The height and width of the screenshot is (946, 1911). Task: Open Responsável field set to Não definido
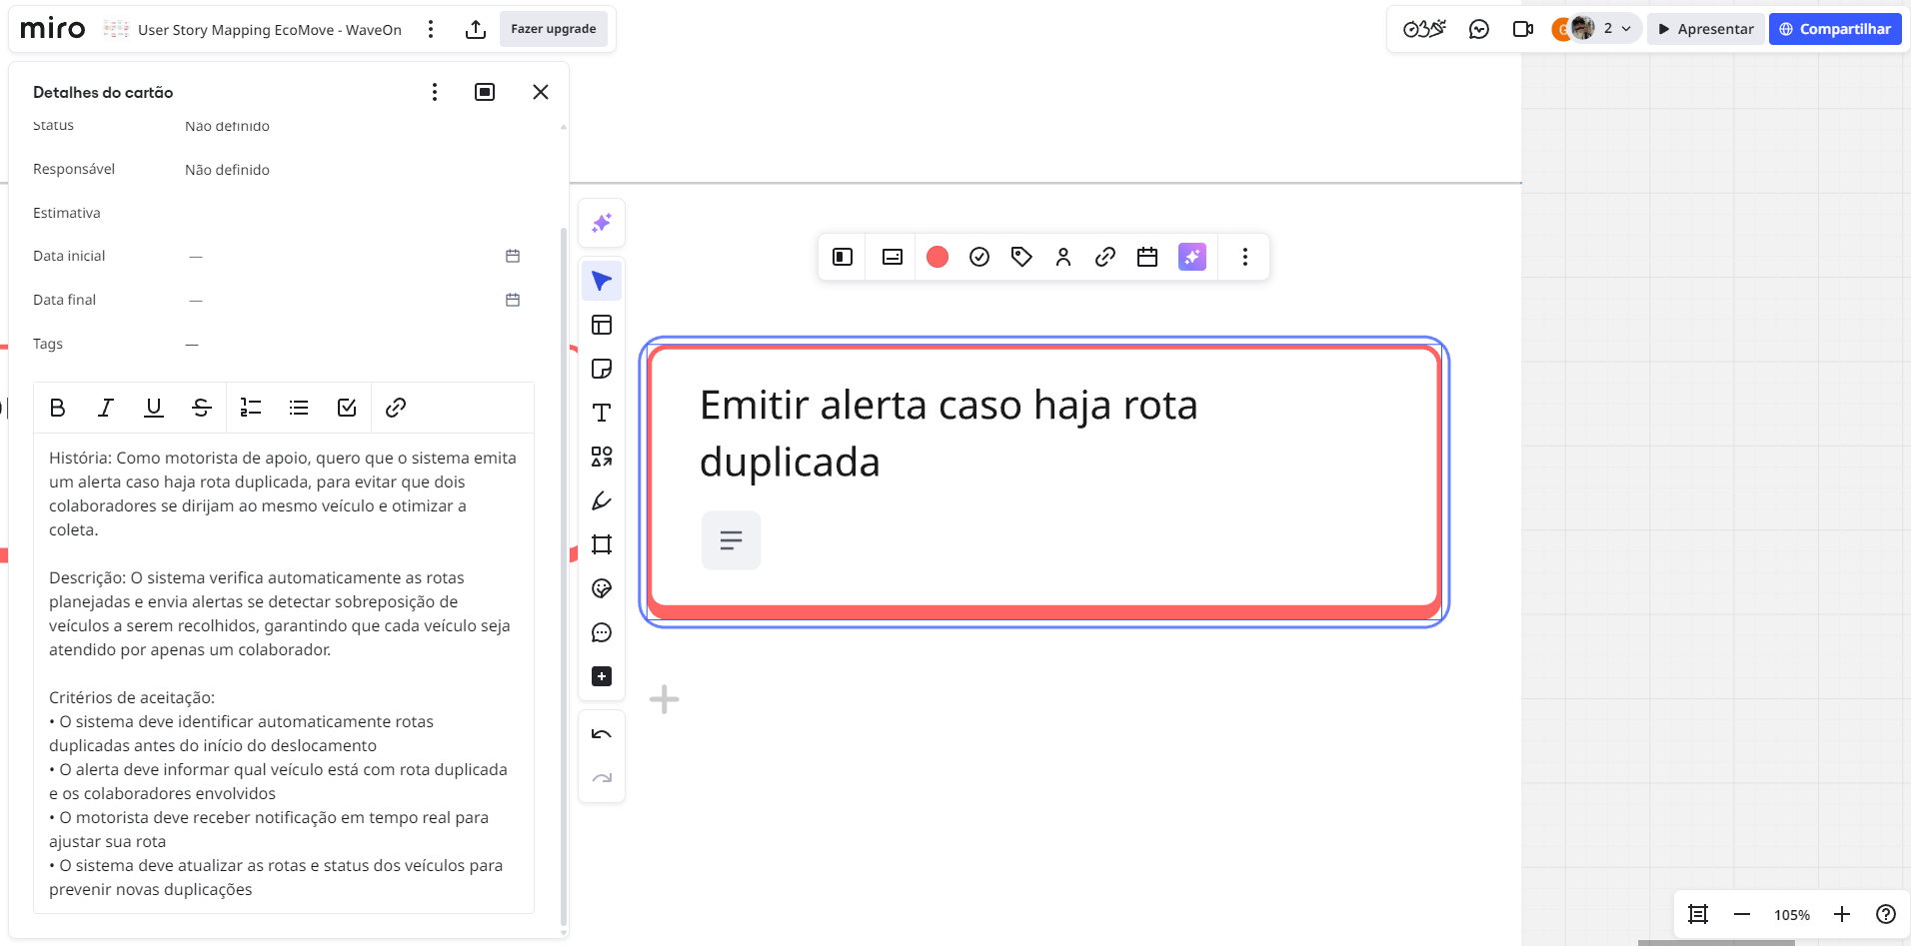coord(228,170)
